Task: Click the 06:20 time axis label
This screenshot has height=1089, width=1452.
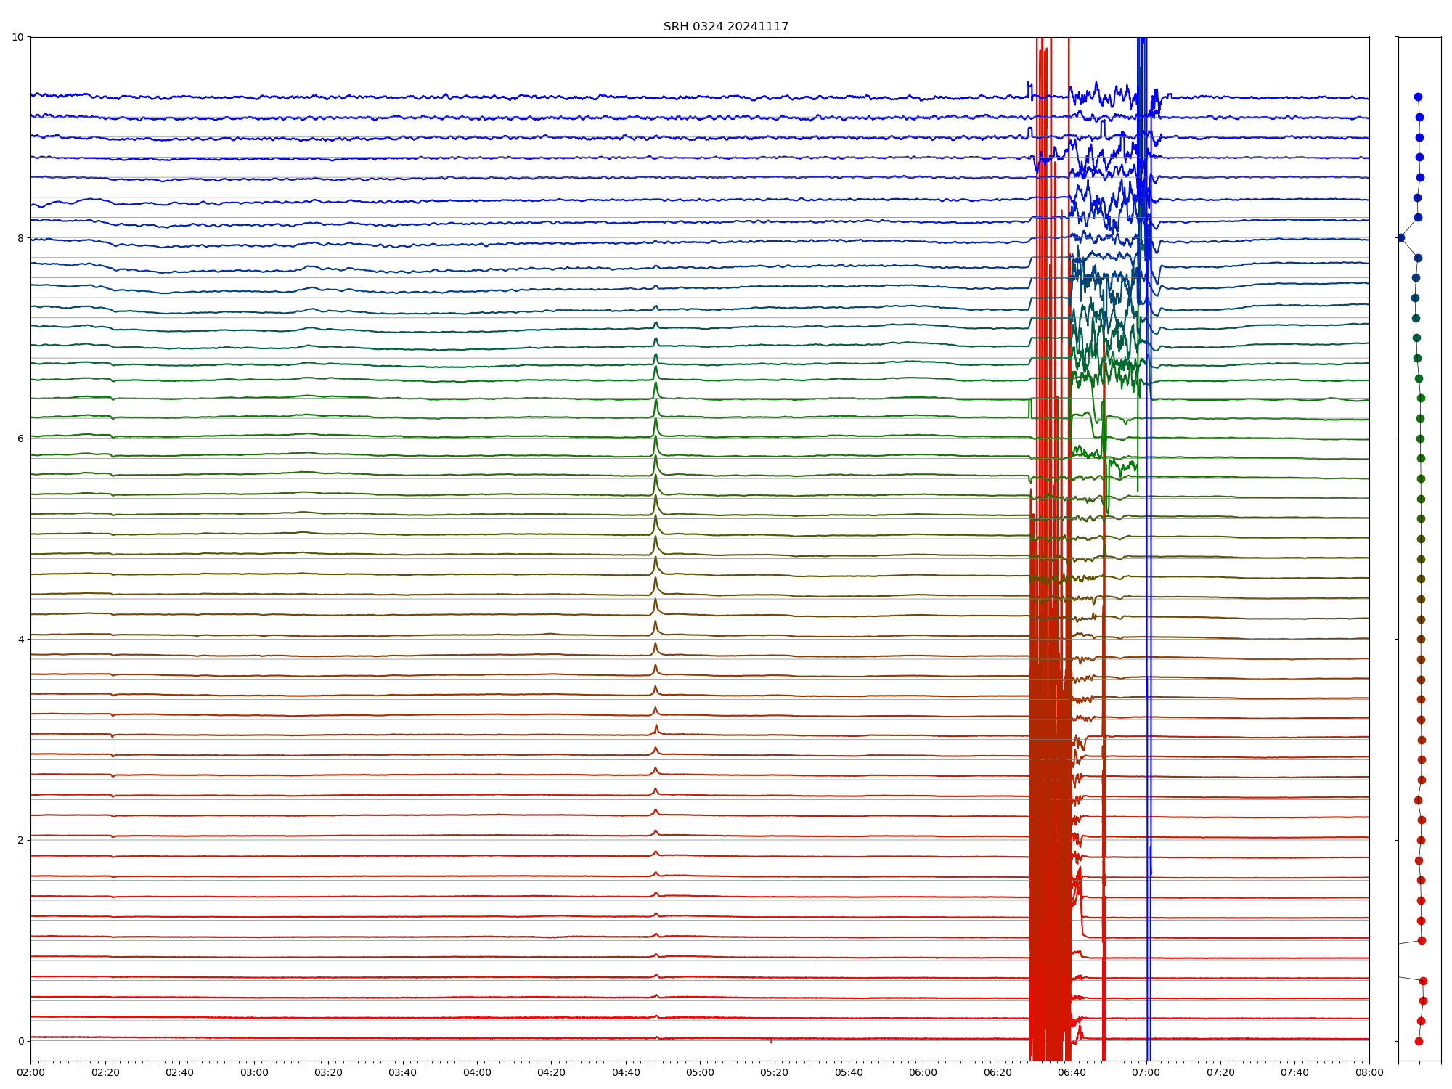Action: coord(998,1072)
